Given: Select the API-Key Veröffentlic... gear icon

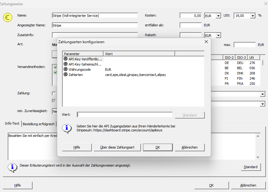Looking at the screenshot, I should pyautogui.click(x=65, y=59).
